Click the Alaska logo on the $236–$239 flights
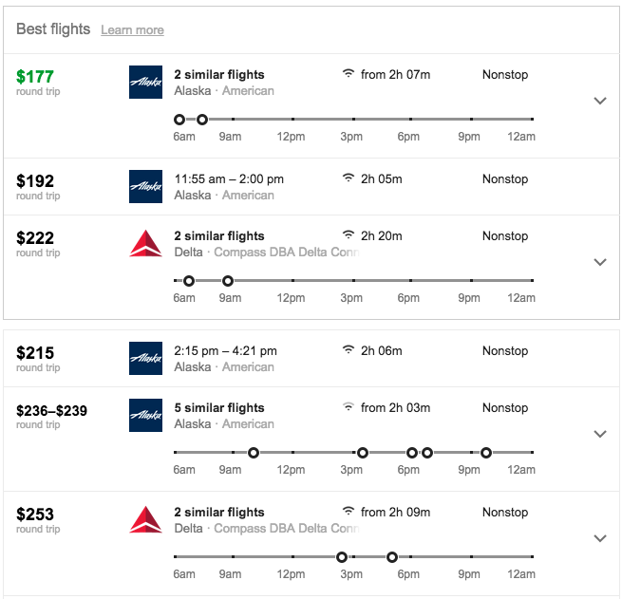 [145, 416]
